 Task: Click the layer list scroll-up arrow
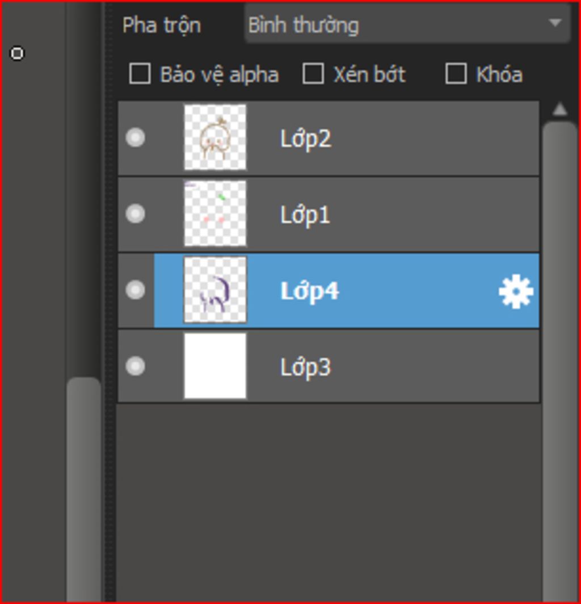pos(559,110)
